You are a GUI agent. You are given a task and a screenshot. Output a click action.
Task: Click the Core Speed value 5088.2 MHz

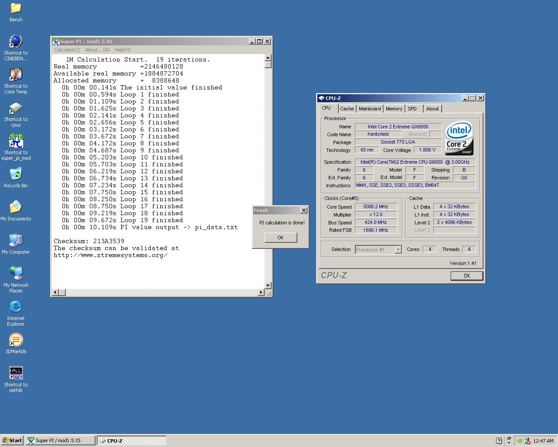[x=376, y=206]
